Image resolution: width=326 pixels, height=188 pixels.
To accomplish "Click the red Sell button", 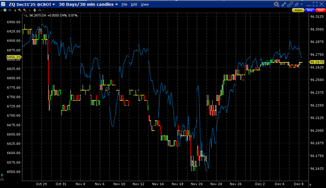I will 320,10.
